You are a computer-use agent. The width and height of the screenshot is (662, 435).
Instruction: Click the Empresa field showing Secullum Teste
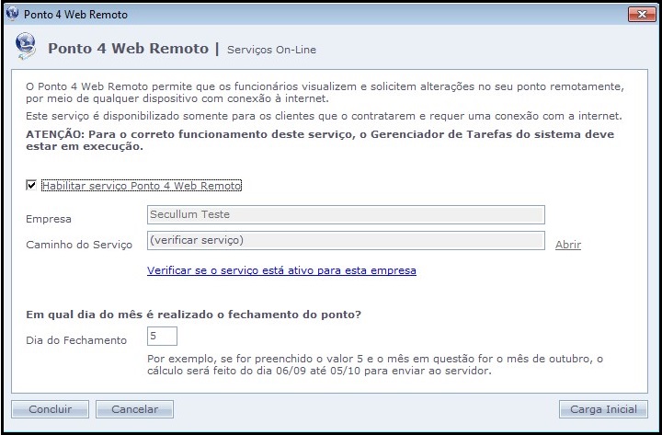(346, 214)
